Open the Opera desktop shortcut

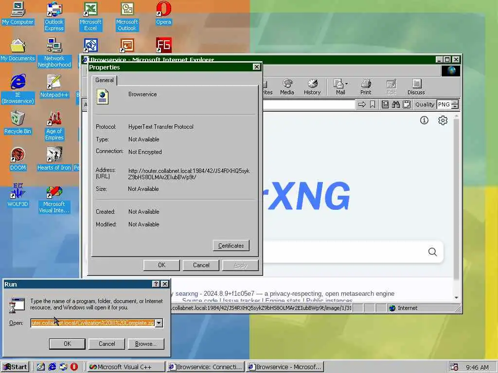163,13
